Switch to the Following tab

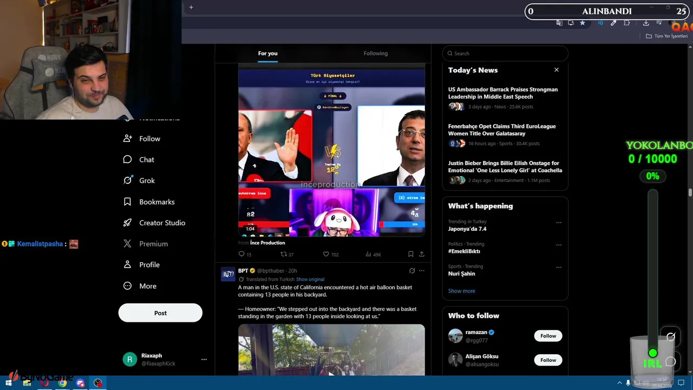375,53
